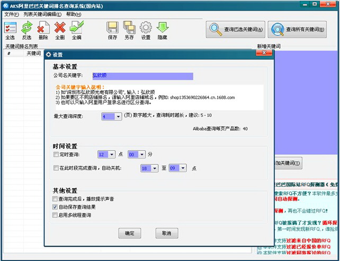Click the 确定 button

tap(130, 233)
